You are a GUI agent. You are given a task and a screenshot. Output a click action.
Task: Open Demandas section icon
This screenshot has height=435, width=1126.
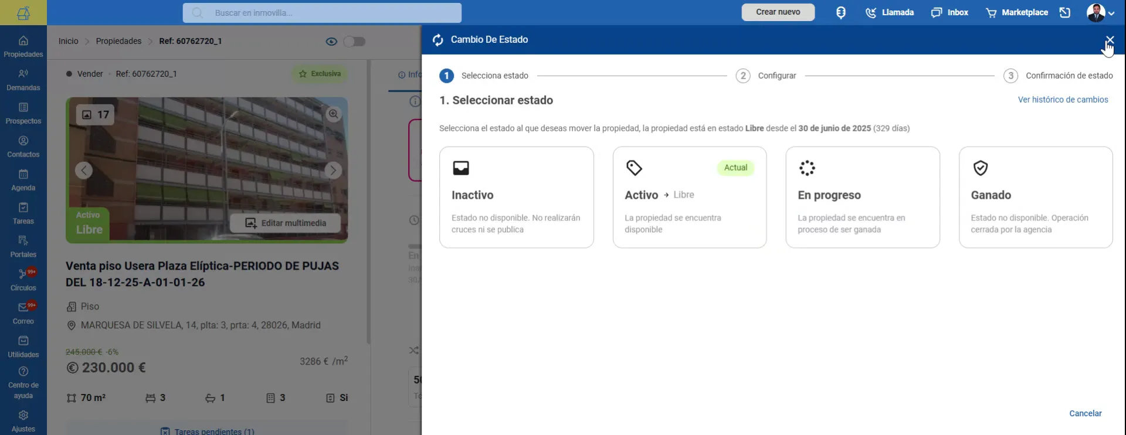pyautogui.click(x=23, y=74)
